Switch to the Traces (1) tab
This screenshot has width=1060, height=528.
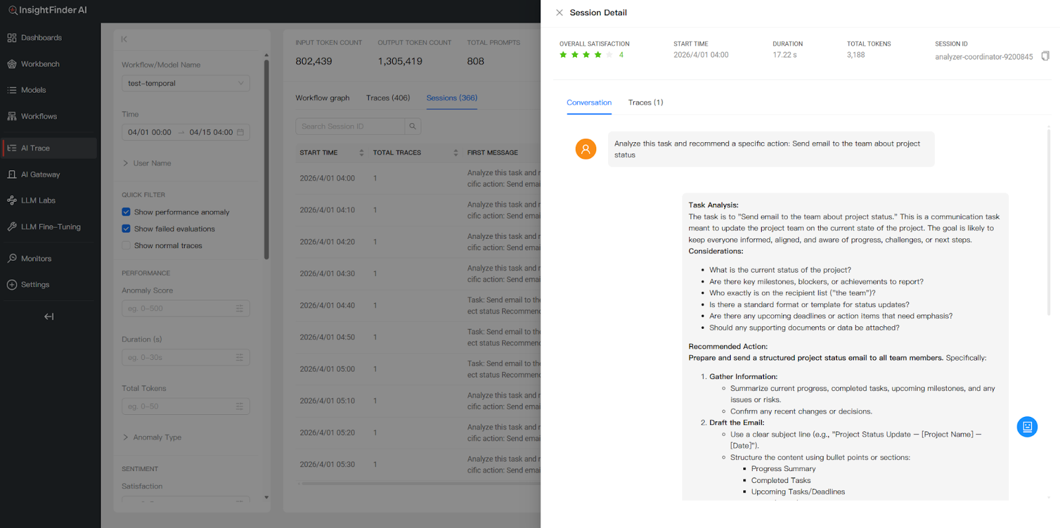point(645,103)
